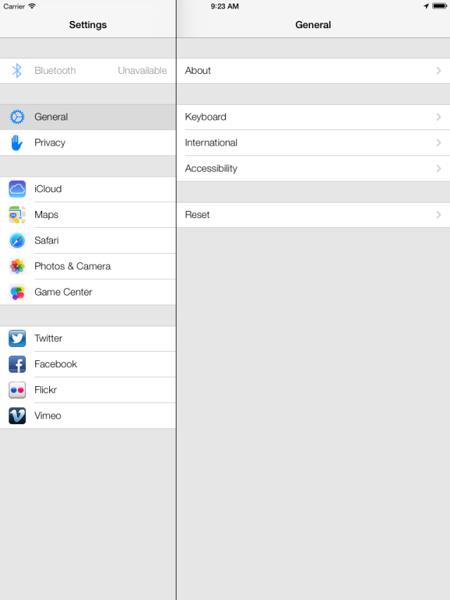
Task: Open the Reset options row
Action: click(x=314, y=215)
